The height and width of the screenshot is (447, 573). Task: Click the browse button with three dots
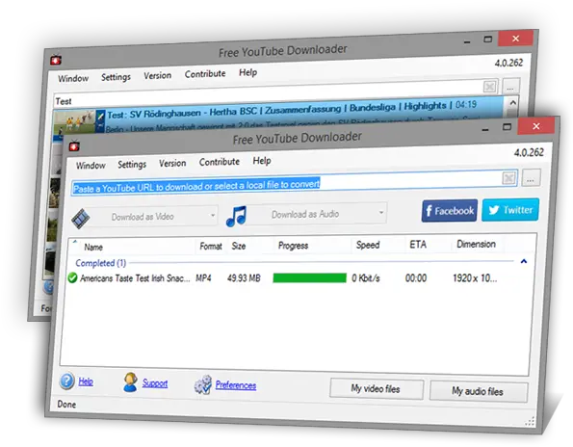(531, 178)
